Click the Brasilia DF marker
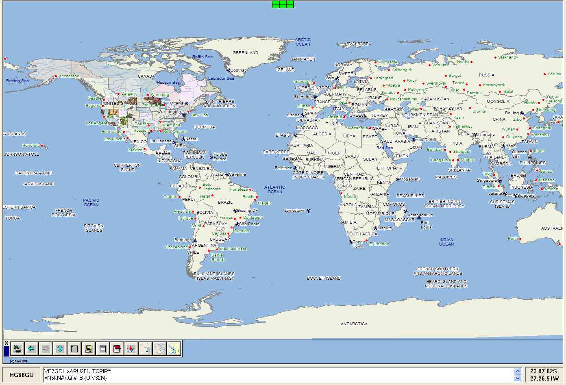566x385 pixels. click(235, 211)
